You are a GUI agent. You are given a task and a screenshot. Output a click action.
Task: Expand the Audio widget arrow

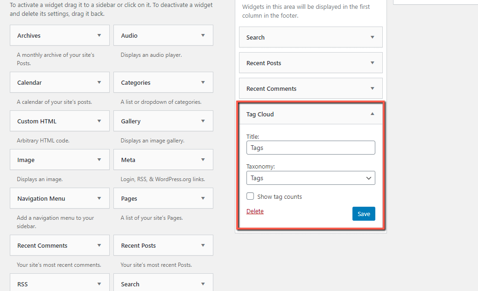203,35
